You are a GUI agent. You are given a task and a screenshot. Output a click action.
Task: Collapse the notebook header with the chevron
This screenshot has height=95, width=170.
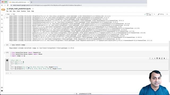coord(167,14)
